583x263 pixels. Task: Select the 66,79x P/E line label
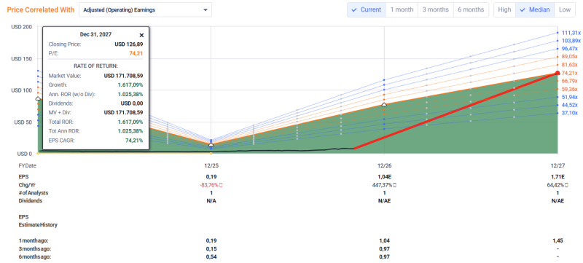click(x=569, y=81)
